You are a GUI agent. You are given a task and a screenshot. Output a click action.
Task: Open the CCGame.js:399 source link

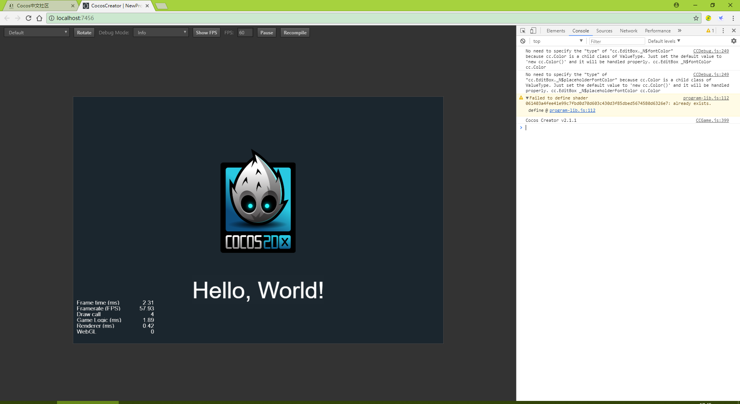712,120
